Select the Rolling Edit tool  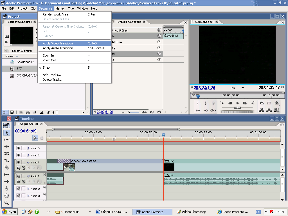coord(7,153)
